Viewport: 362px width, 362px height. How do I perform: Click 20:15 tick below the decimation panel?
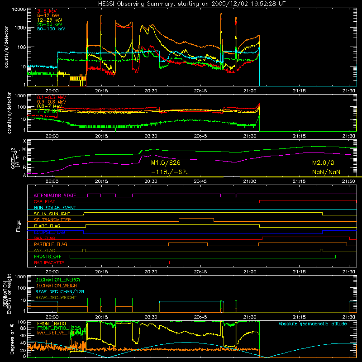(x=101, y=317)
